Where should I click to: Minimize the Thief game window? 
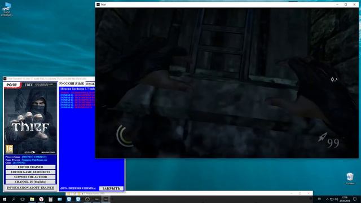(337, 5)
